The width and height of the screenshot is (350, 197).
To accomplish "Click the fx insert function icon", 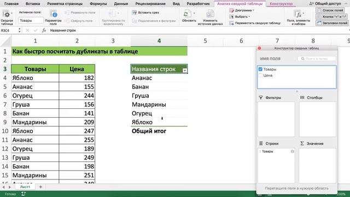I will tap(44, 31).
